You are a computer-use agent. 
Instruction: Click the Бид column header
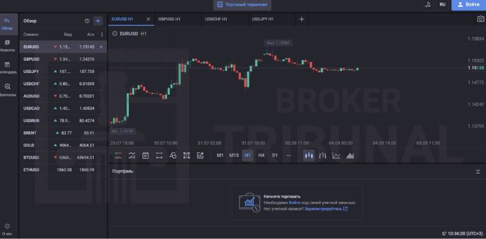pyautogui.click(x=68, y=35)
